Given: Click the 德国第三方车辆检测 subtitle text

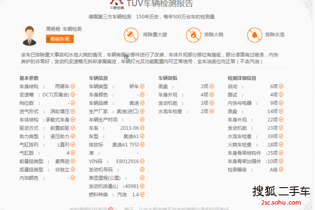Looking at the screenshot, I should (x=110, y=17).
